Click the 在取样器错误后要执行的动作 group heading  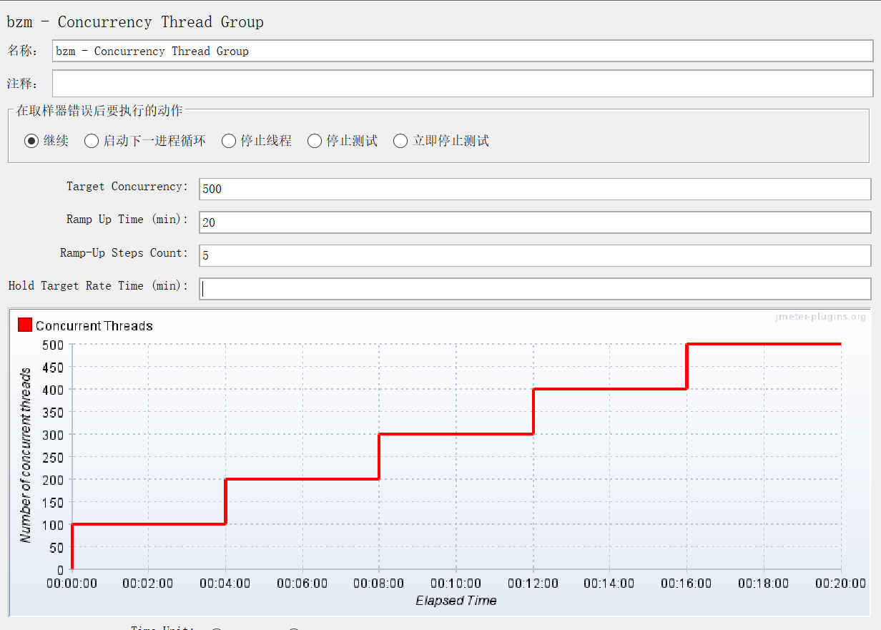pyautogui.click(x=99, y=111)
